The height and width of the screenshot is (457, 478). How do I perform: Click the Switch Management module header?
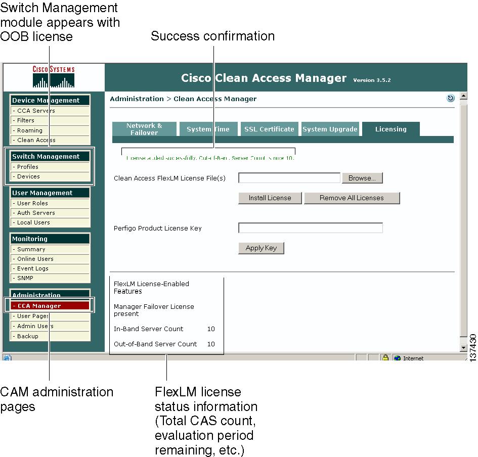(x=50, y=156)
